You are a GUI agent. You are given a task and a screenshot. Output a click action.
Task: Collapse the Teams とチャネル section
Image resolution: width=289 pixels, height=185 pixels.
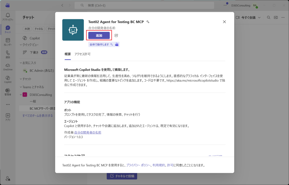(21, 87)
